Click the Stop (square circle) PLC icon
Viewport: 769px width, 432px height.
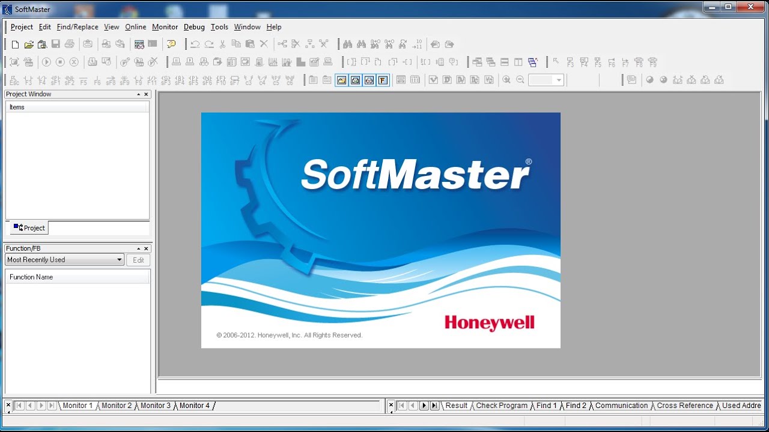60,62
